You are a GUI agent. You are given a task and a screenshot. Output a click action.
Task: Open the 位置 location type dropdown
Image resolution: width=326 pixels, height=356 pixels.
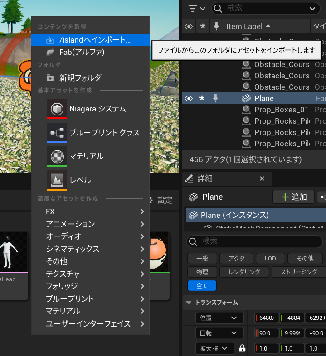219,318
